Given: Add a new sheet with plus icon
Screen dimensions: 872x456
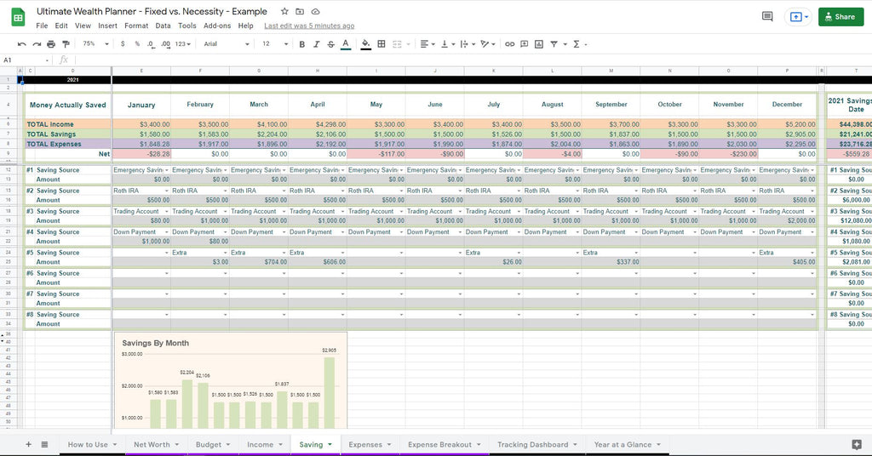Looking at the screenshot, I should click(28, 444).
